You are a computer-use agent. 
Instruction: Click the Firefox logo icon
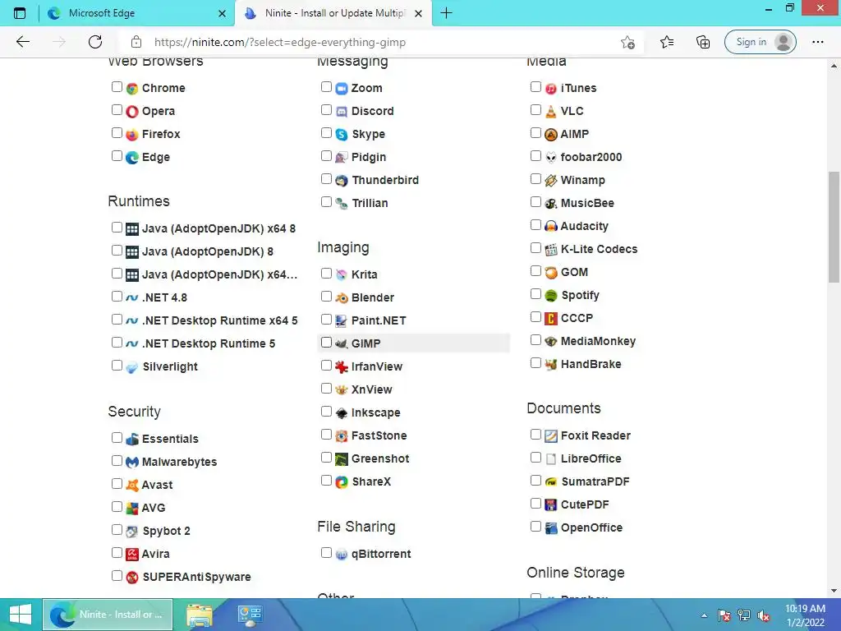pos(132,135)
